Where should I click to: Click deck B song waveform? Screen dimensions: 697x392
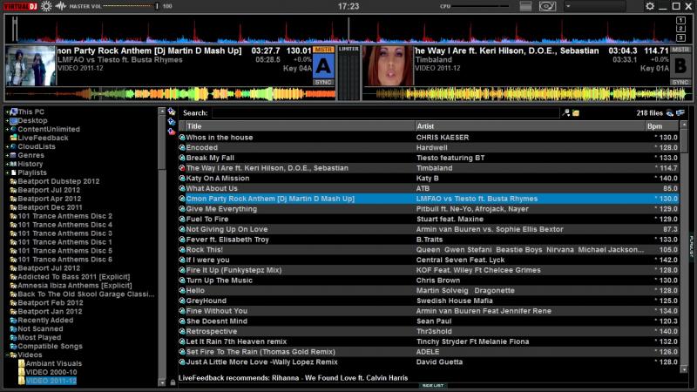(527, 94)
